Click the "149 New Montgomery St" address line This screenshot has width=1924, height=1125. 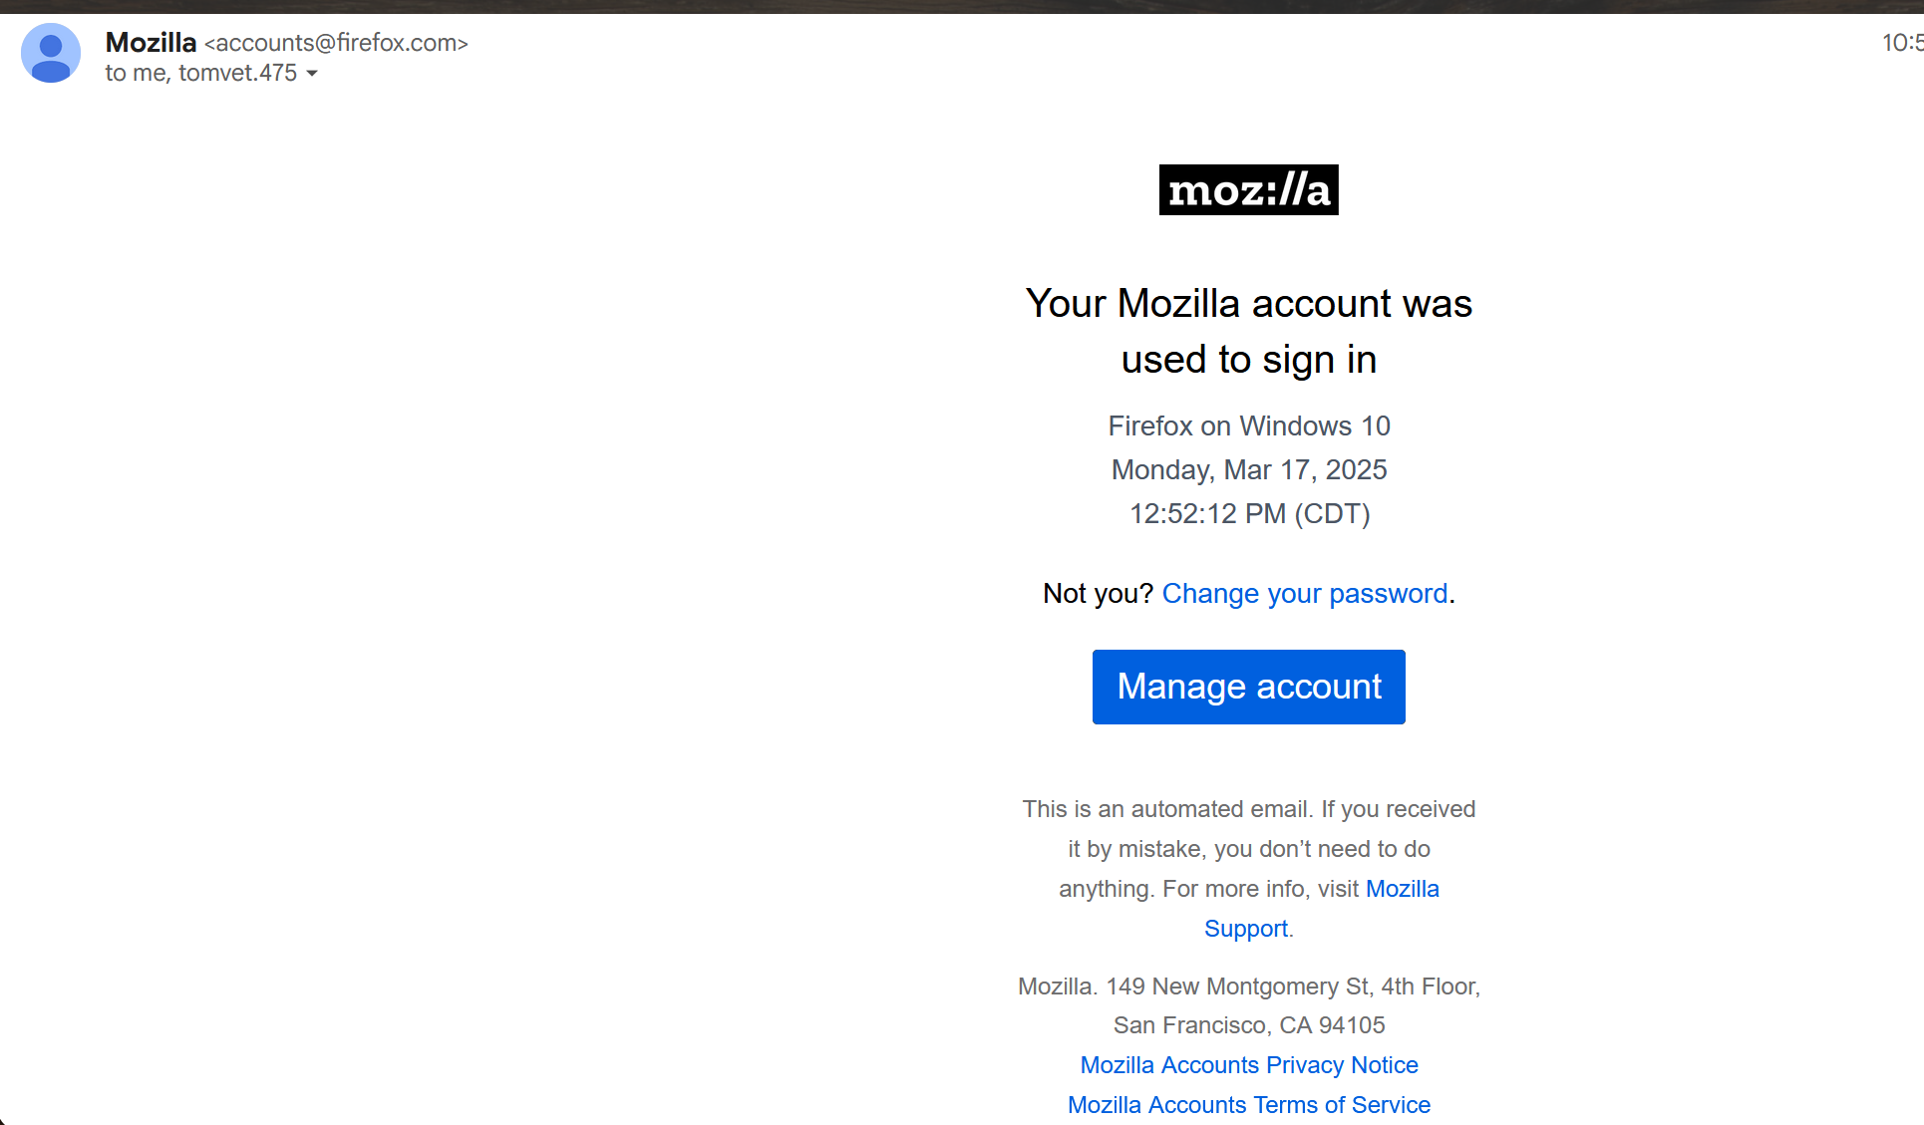pos(1248,986)
